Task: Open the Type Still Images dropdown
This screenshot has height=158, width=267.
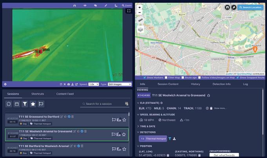Action: point(120,84)
